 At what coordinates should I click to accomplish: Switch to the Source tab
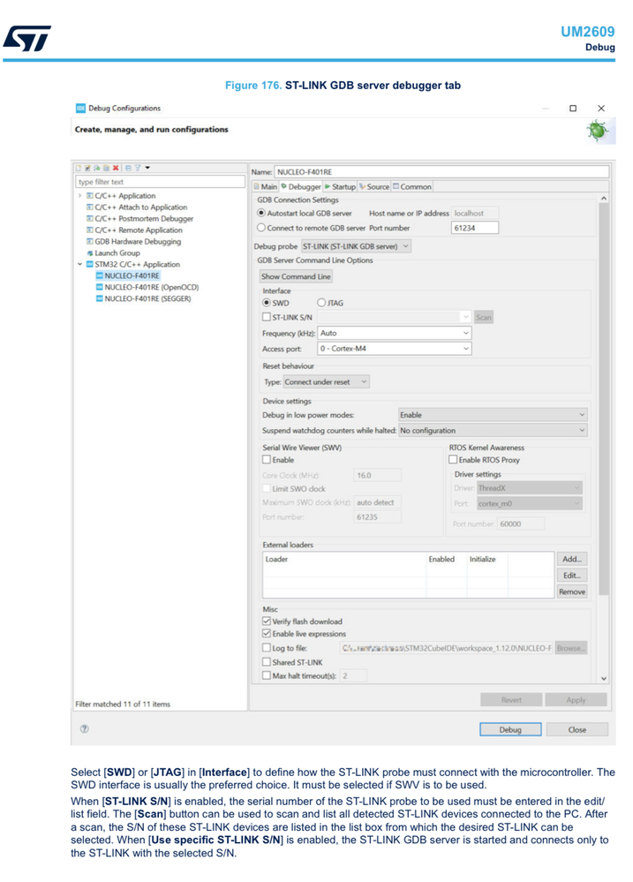[374, 187]
